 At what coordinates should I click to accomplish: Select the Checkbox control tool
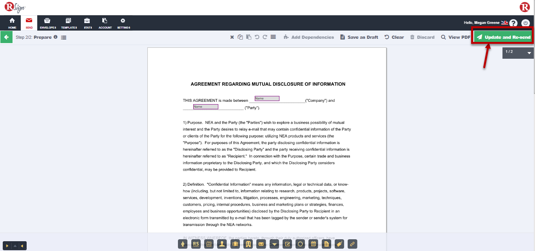[x=287, y=244]
